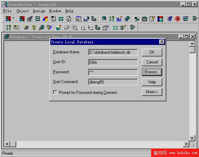Click the Application painter icon in PowerBar
The height and width of the screenshot is (157, 199).
coord(22,19)
